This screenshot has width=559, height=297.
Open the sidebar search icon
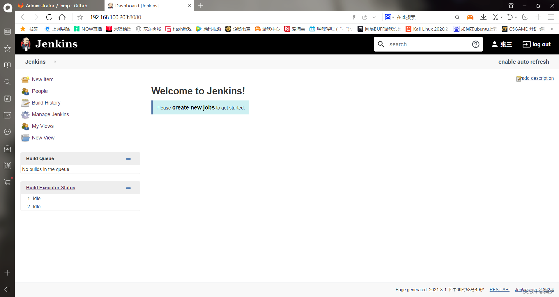[x=8, y=82]
